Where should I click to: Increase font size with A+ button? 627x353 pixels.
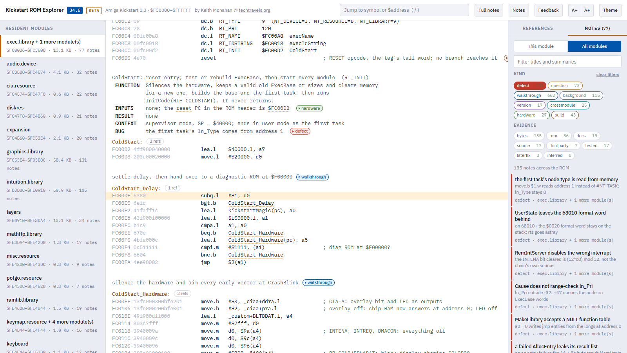tap(587, 10)
